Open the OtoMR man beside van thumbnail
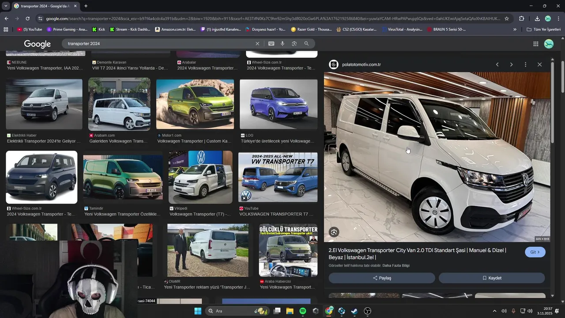Screen dimensions: 565x318 point(208,250)
